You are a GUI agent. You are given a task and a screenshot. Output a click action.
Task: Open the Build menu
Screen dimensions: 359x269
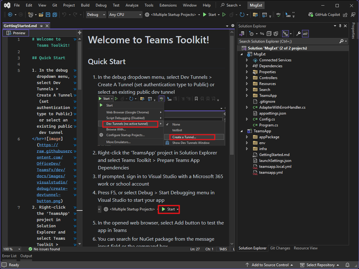click(x=85, y=5)
